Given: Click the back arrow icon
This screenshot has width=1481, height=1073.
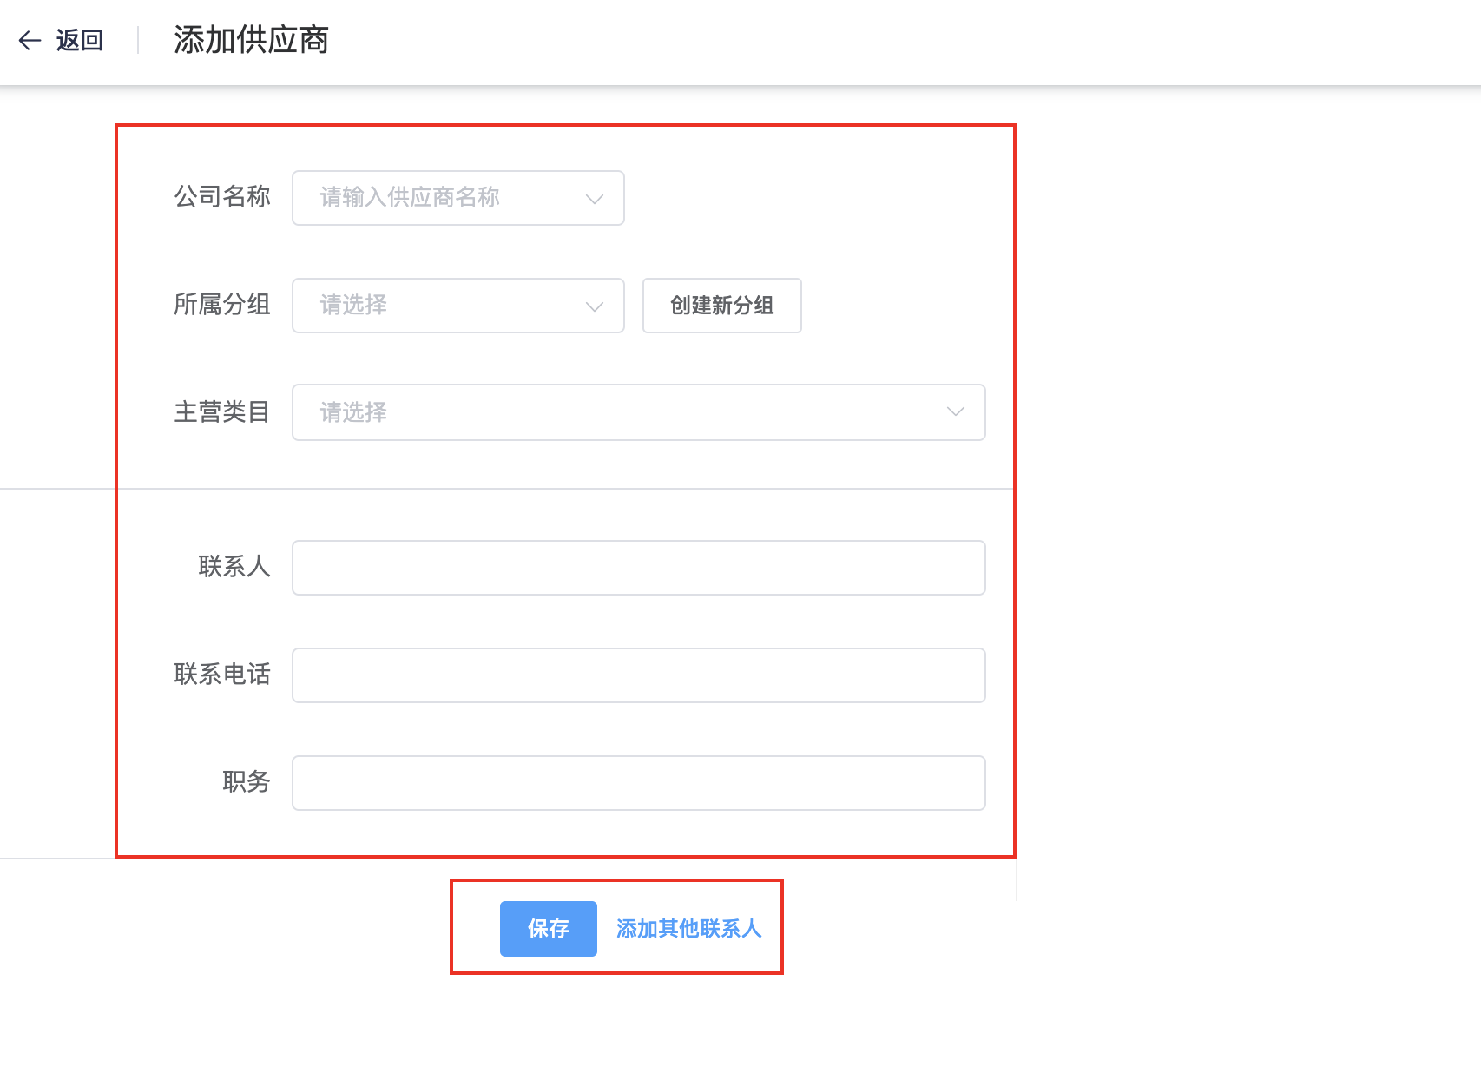Looking at the screenshot, I should 30,40.
